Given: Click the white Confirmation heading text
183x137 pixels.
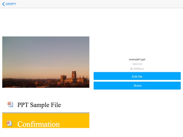Looking at the screenshot, I should 38,124.
